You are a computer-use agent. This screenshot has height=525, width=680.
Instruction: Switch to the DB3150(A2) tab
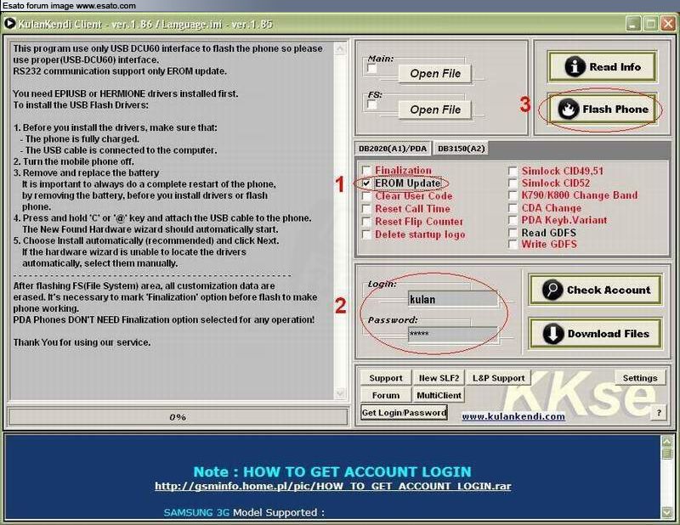[461, 149]
